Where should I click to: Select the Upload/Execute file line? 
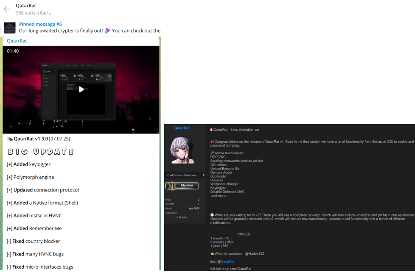225,168
